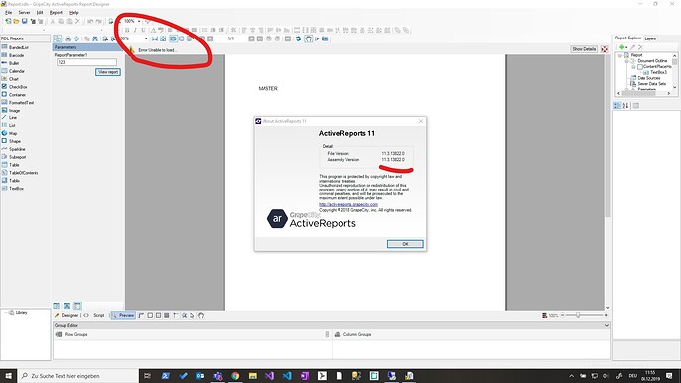The width and height of the screenshot is (681, 383).
Task: Click the View report button
Action: (108, 72)
